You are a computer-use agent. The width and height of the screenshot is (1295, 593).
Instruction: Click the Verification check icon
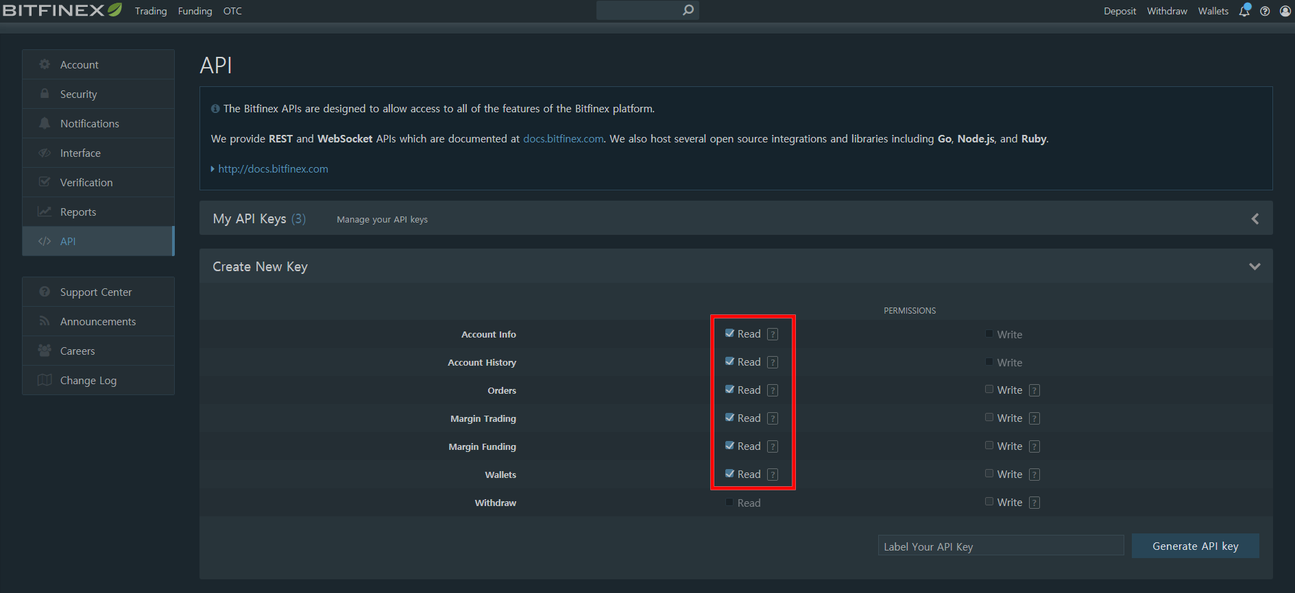[45, 182]
